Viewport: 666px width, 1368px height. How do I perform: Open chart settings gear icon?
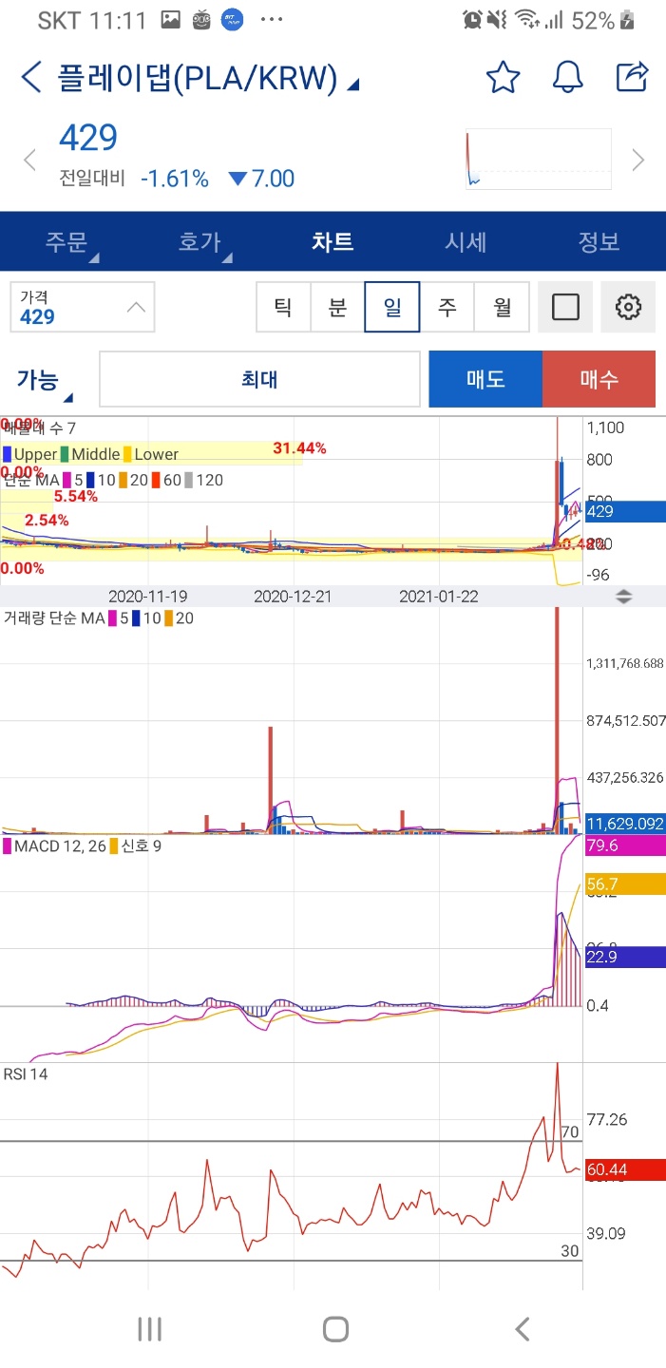coord(628,307)
